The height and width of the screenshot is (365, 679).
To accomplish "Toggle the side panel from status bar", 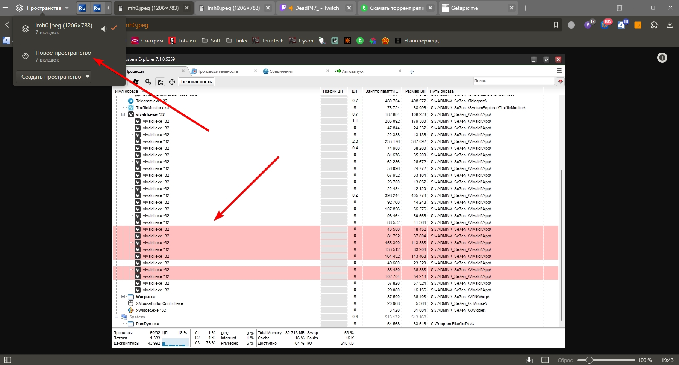I will coord(7,360).
